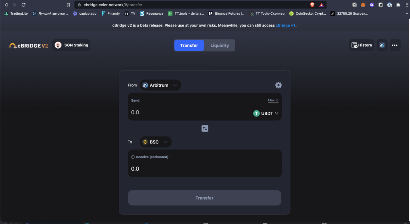This screenshot has width=410, height=224.
Task: Open the Binance Futures bookmark
Action: pyautogui.click(x=226, y=14)
